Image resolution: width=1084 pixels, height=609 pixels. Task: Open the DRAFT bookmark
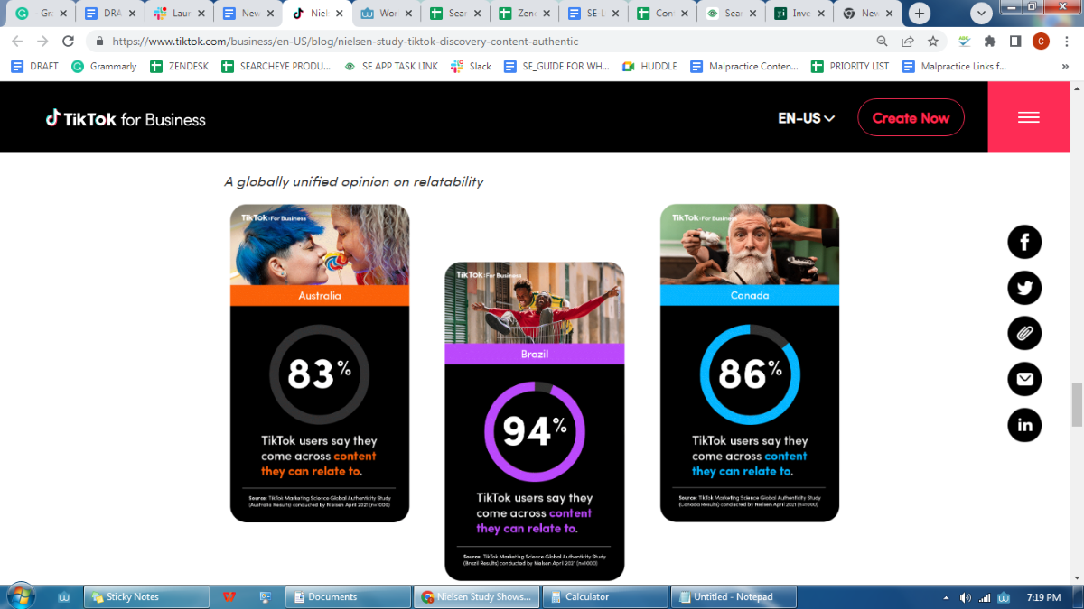pyautogui.click(x=34, y=66)
